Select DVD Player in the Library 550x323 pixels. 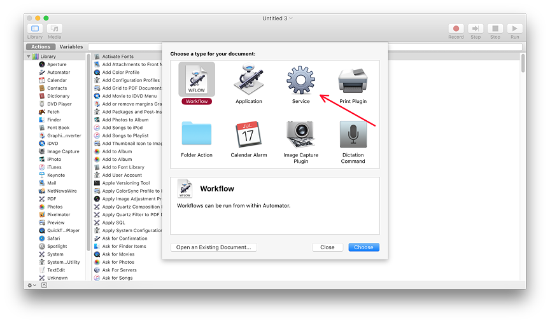(59, 104)
